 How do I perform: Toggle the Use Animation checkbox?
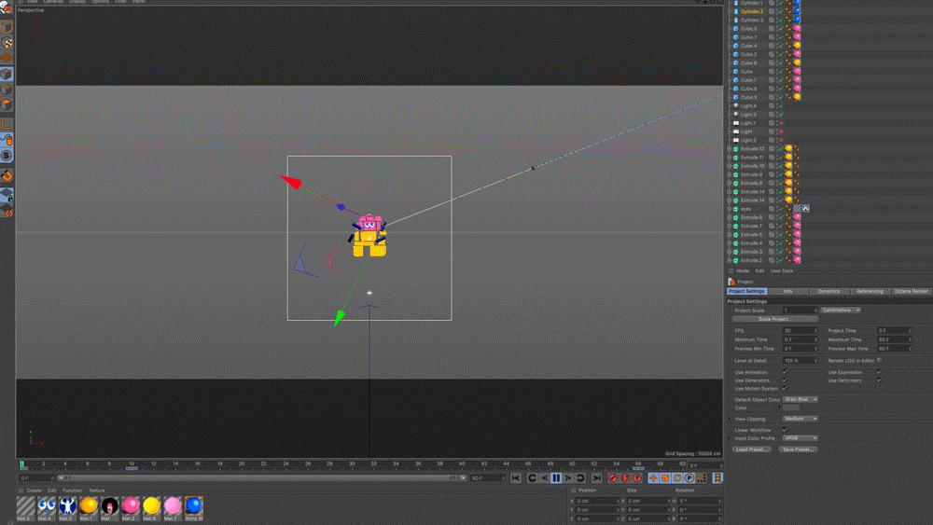785,372
